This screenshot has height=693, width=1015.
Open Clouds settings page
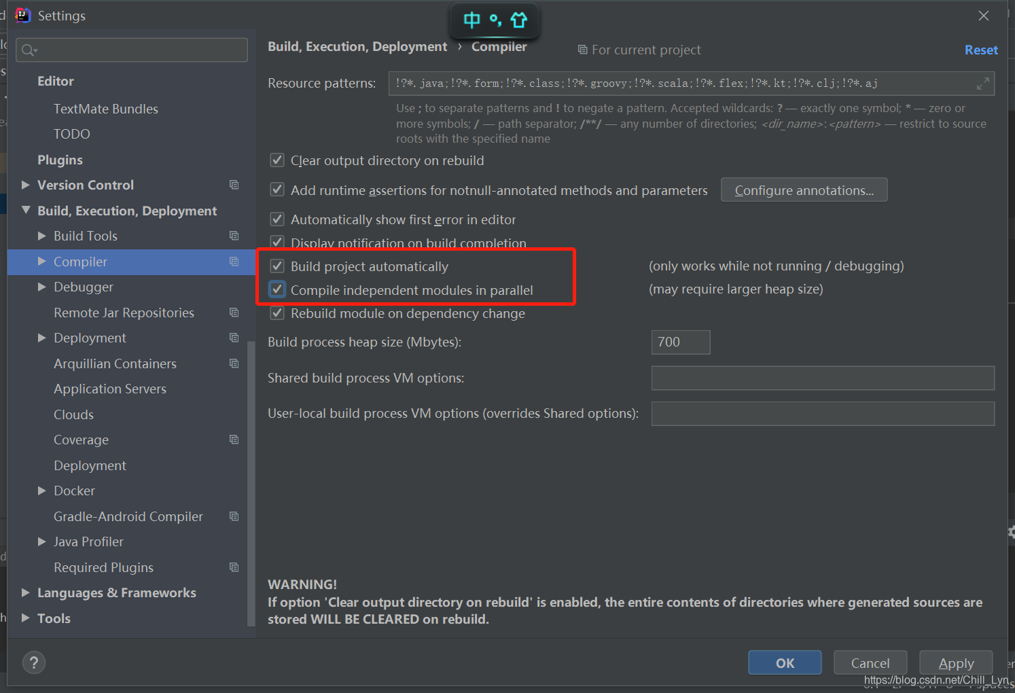coord(73,414)
